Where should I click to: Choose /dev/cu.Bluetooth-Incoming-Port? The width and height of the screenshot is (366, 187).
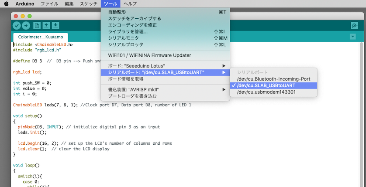click(273, 79)
